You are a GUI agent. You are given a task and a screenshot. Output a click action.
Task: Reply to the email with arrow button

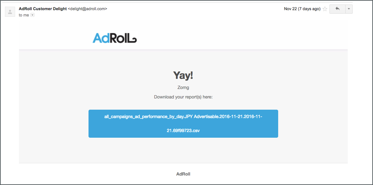(x=337, y=9)
